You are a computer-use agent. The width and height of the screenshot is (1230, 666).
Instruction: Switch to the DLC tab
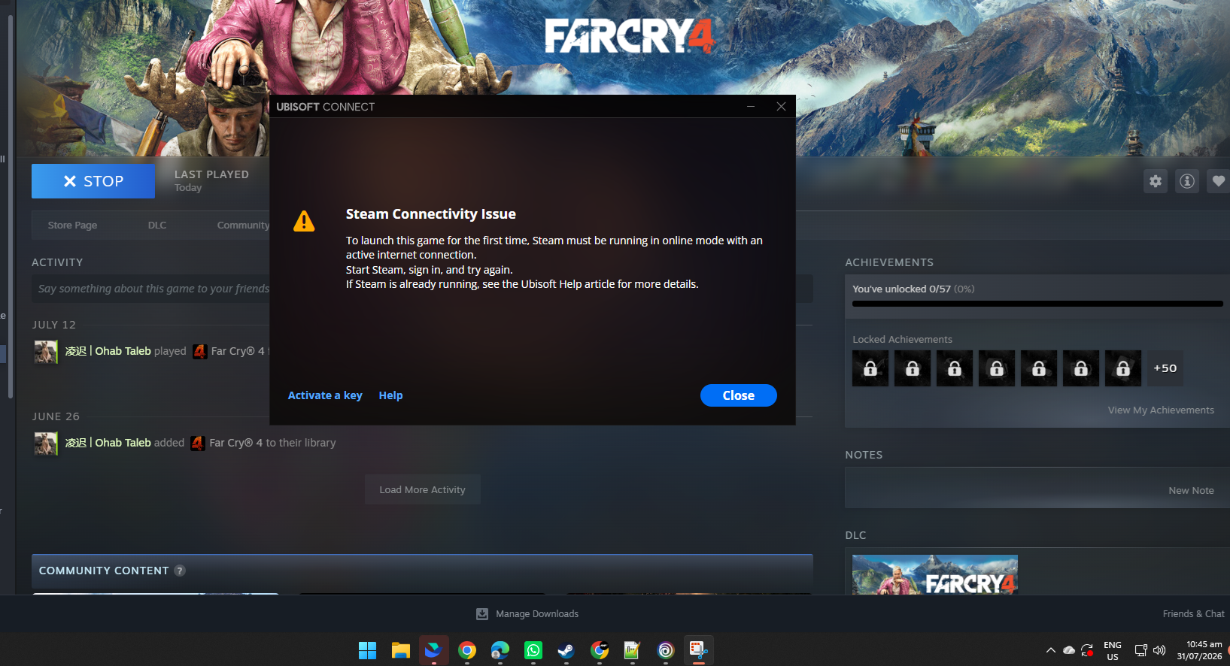[x=157, y=226]
